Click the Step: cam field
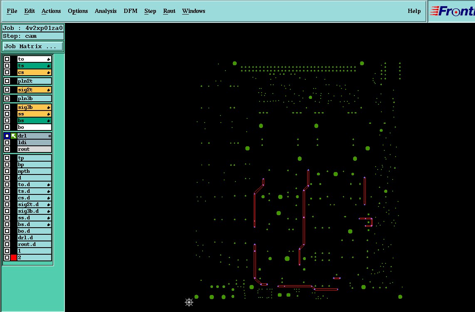Image resolution: width=475 pixels, height=312 pixels. coord(33,36)
